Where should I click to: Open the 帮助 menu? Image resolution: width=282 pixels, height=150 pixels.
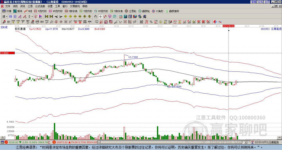pyautogui.click(x=85, y=6)
